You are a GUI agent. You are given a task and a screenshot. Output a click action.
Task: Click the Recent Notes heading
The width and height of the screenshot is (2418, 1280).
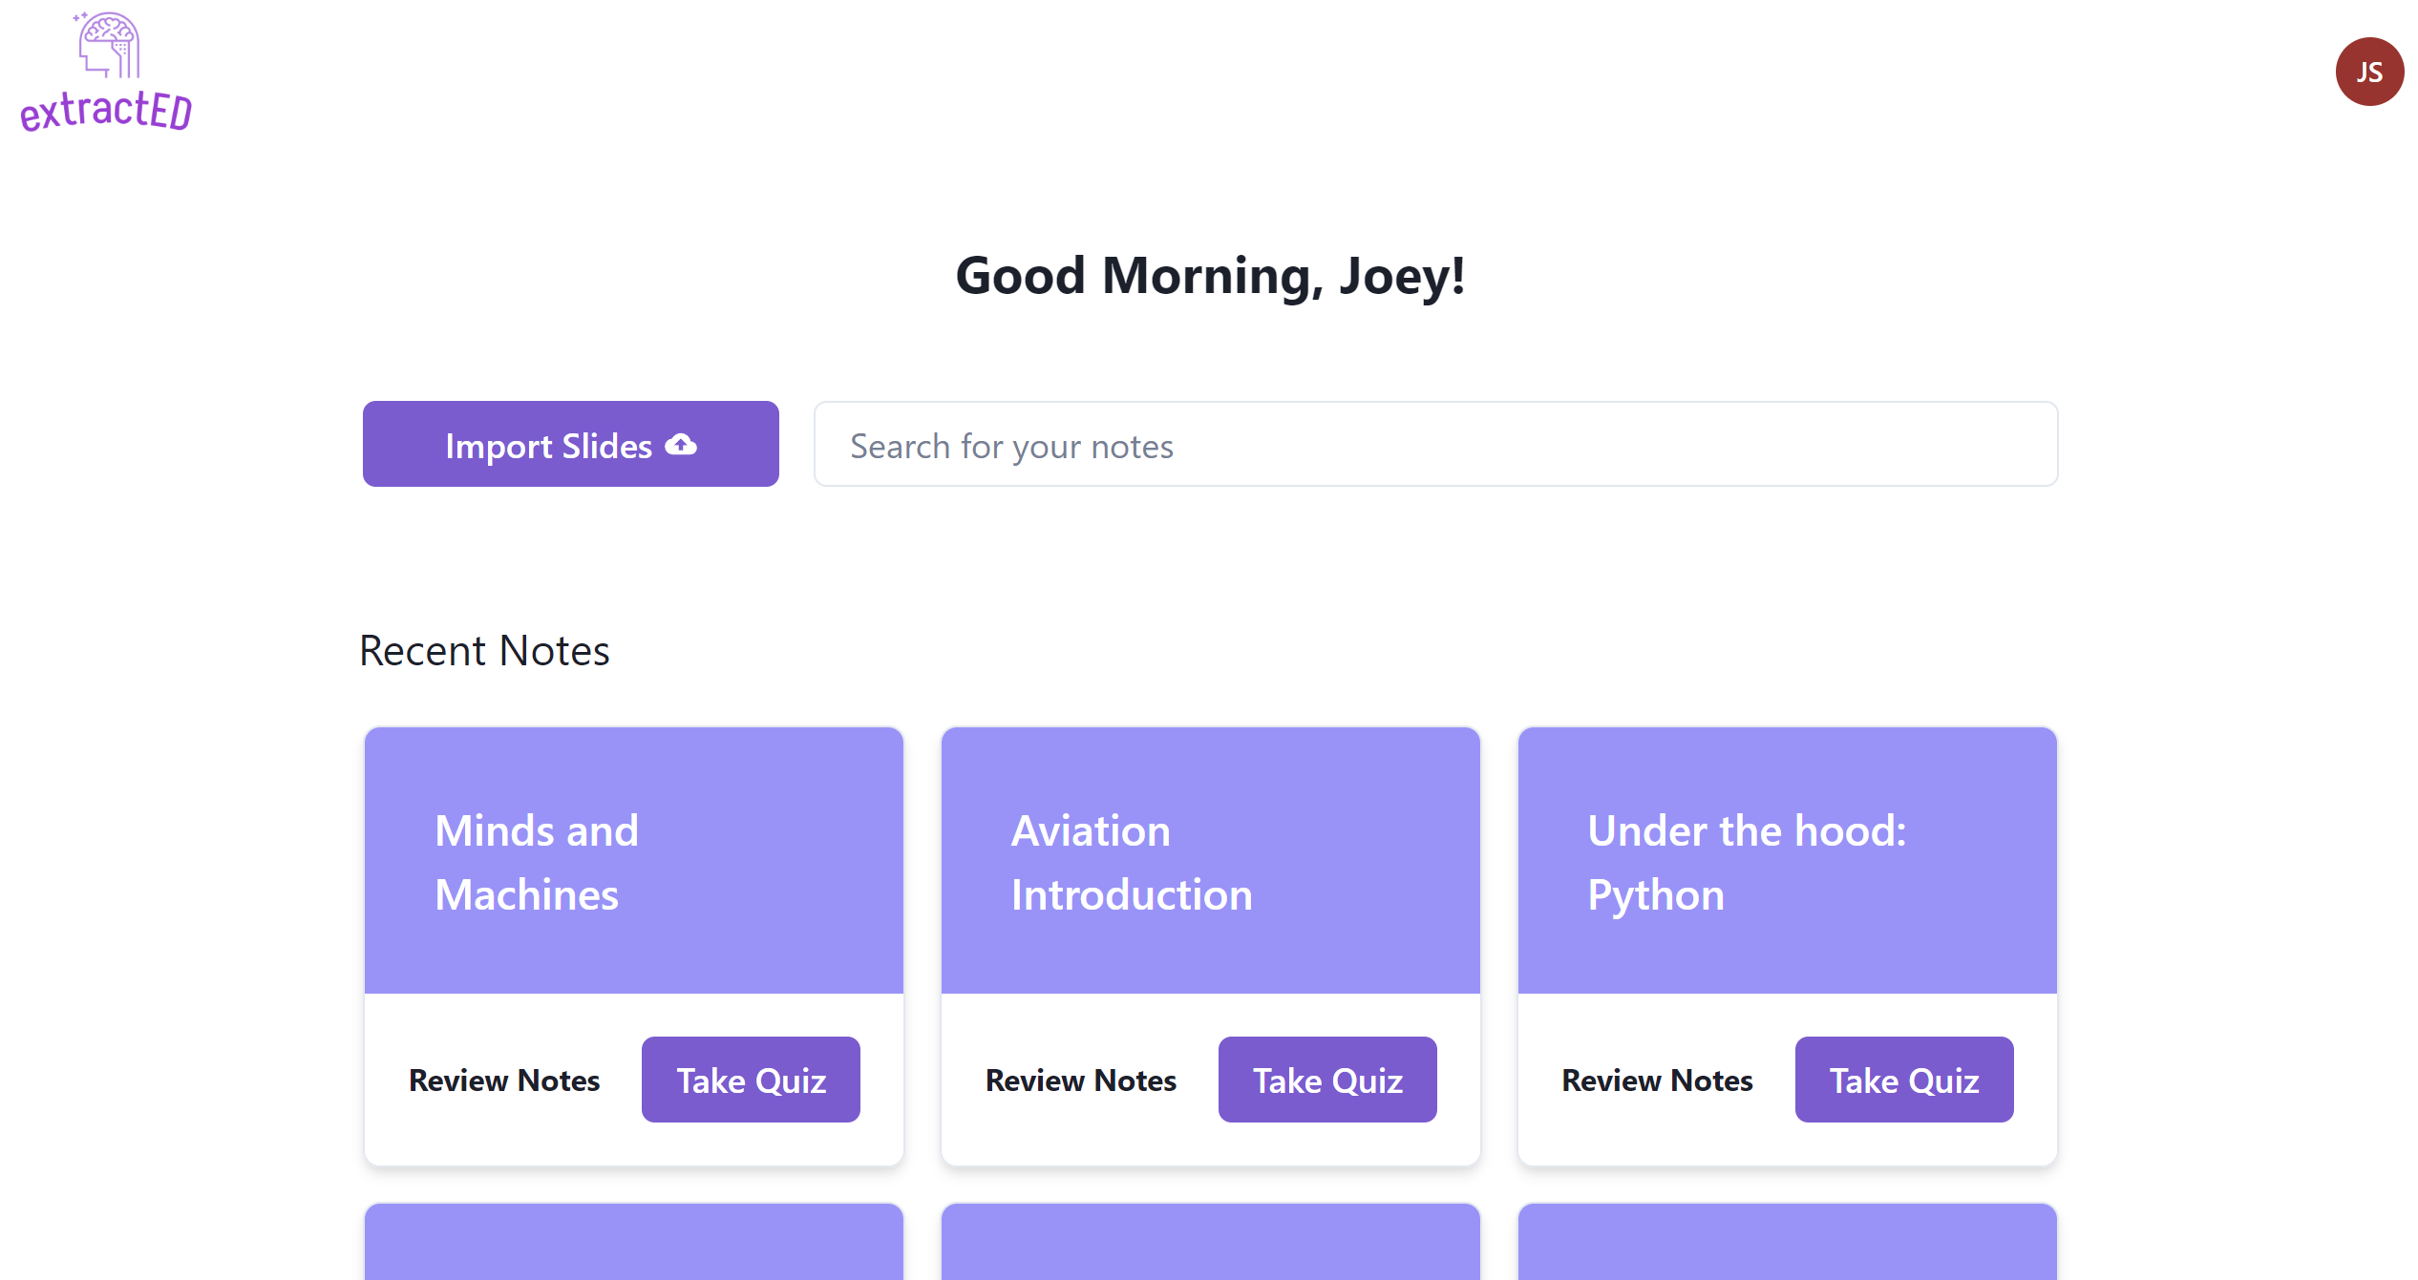pos(484,651)
